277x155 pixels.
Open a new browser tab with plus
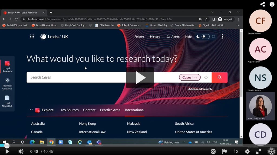click(x=51, y=12)
